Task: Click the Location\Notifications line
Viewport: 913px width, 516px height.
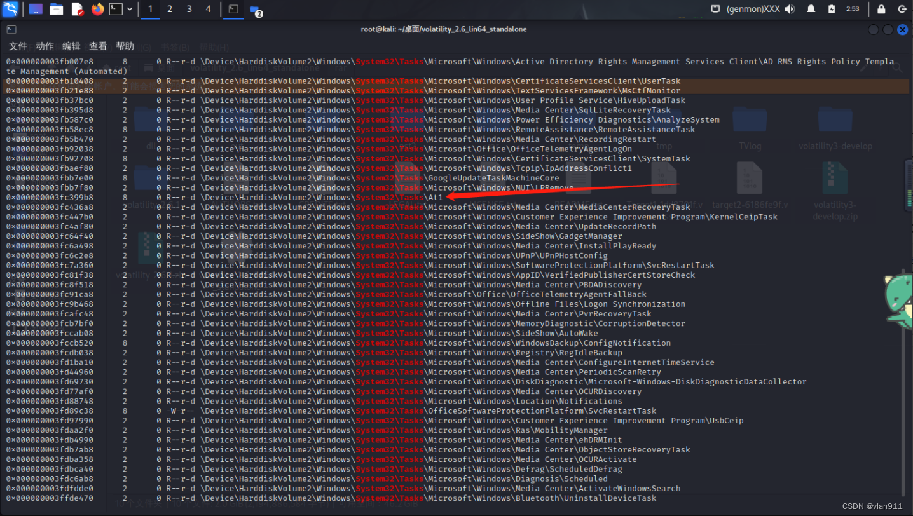Action: [314, 401]
